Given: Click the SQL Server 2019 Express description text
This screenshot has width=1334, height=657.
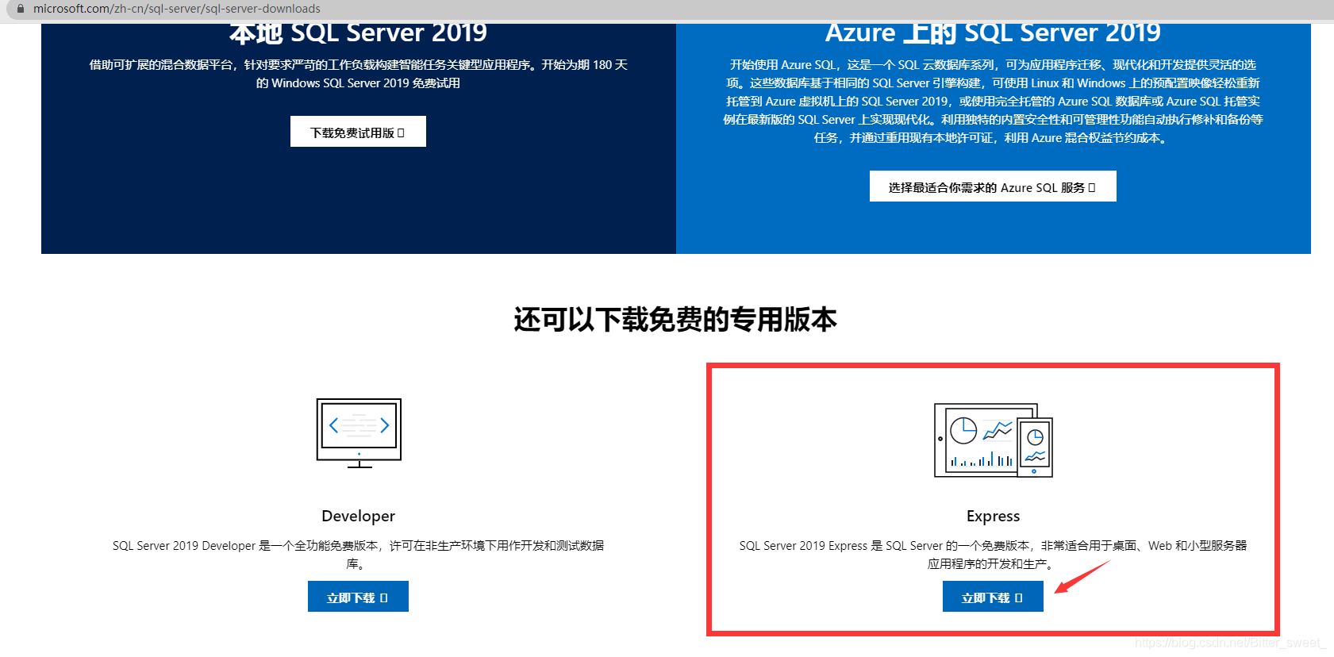Looking at the screenshot, I should (x=994, y=555).
